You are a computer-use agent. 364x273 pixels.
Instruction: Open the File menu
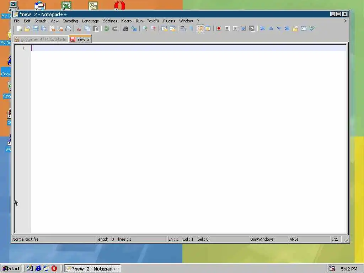[x=17, y=21]
